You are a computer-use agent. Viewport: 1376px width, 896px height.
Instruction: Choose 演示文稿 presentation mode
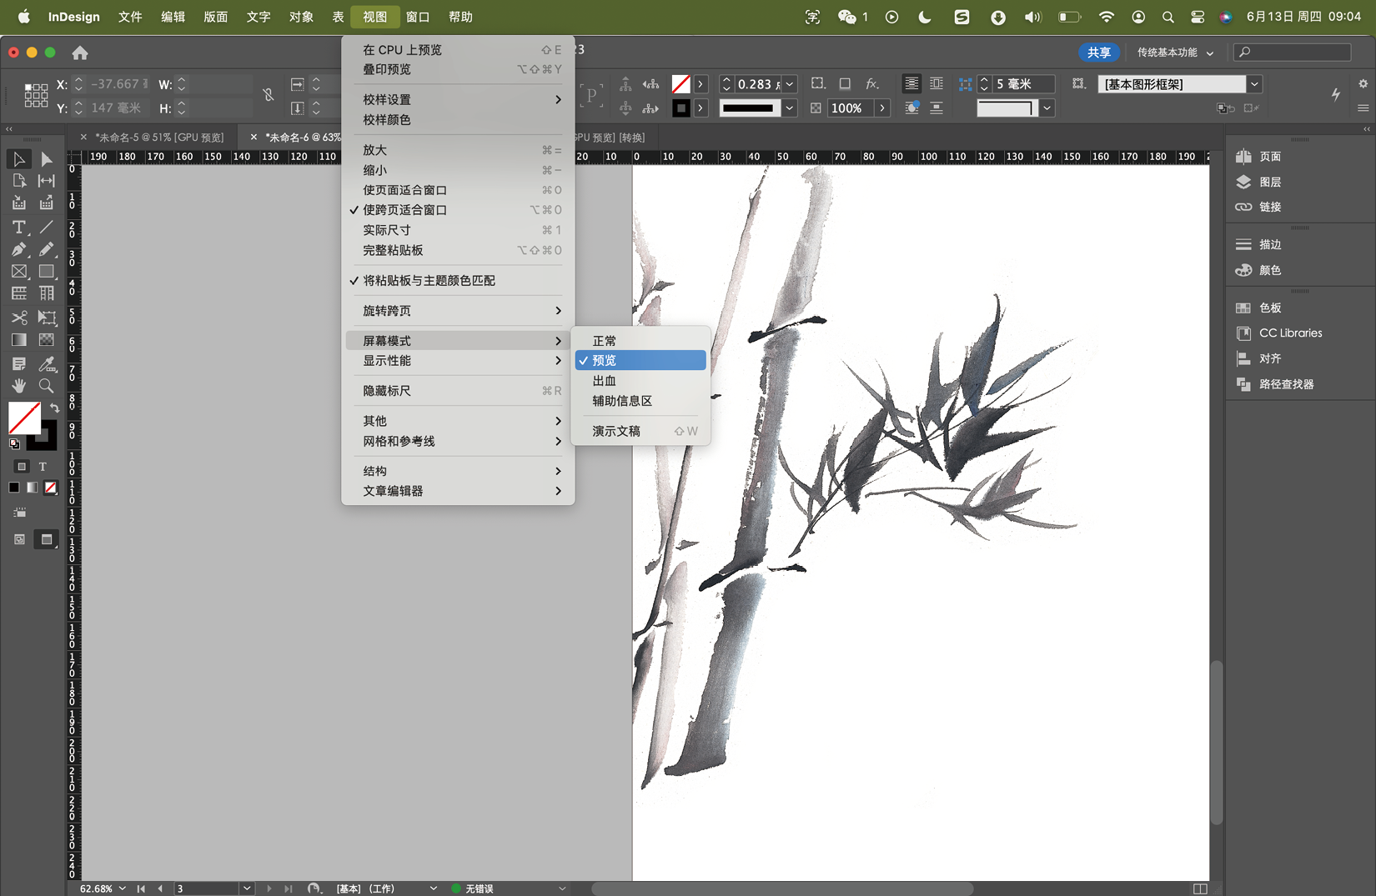pyautogui.click(x=616, y=431)
